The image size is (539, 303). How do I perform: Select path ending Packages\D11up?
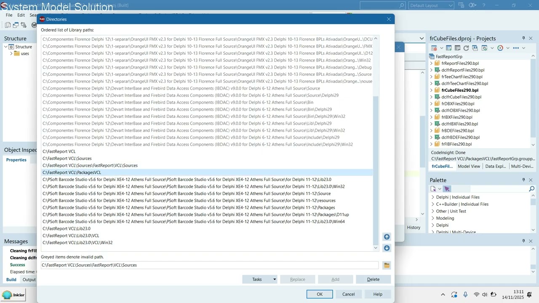207,215
